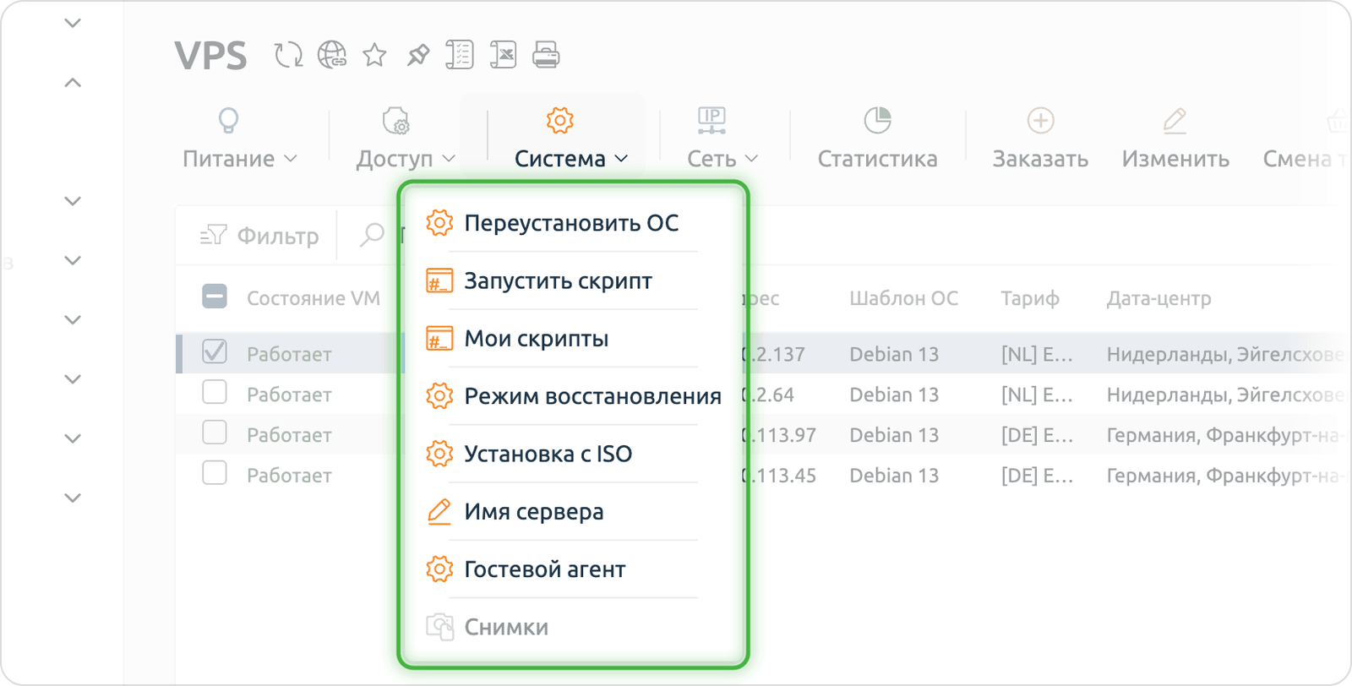Screen dimensions: 1352x686
Task: Expand the topmost sidebar chevron
Action: point(73,23)
